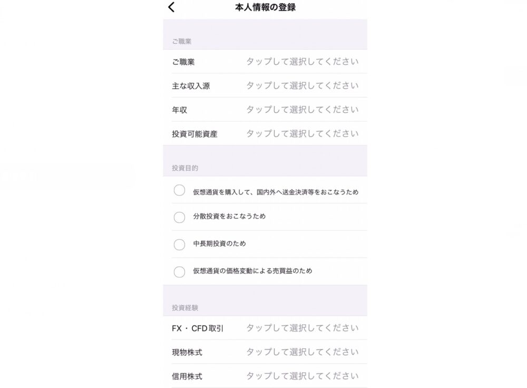Click the 本人情報の登録 page title
Screen dimensions: 527x388
[265, 7]
